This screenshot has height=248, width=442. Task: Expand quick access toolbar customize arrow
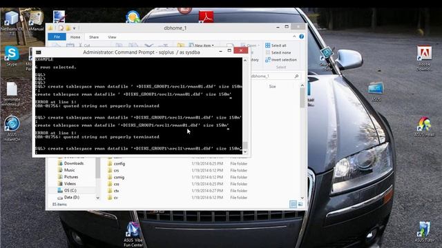[x=74, y=28]
